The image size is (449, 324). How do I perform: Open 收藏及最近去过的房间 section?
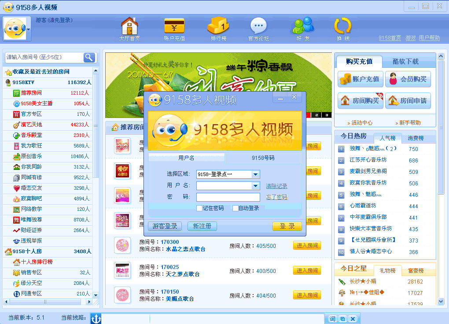pyautogui.click(x=48, y=72)
